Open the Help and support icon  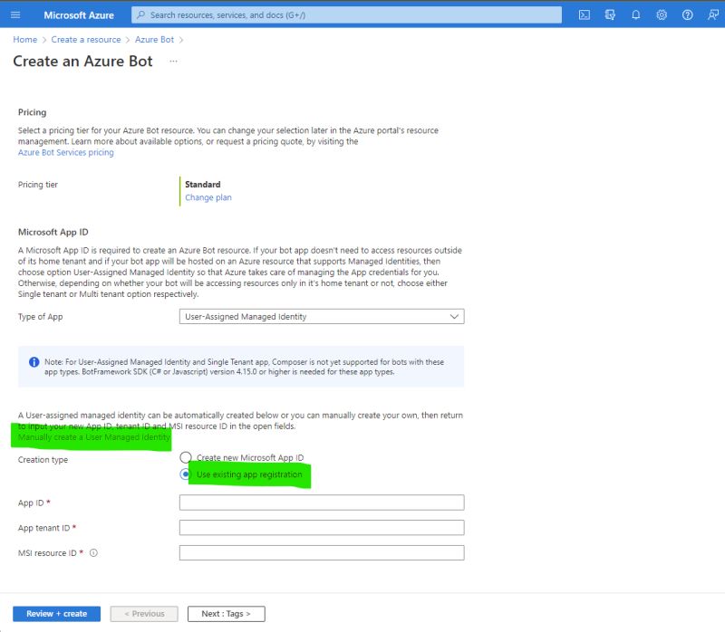tap(688, 14)
